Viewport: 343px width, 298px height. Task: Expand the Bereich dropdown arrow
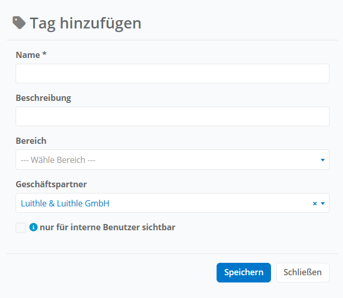tap(323, 160)
